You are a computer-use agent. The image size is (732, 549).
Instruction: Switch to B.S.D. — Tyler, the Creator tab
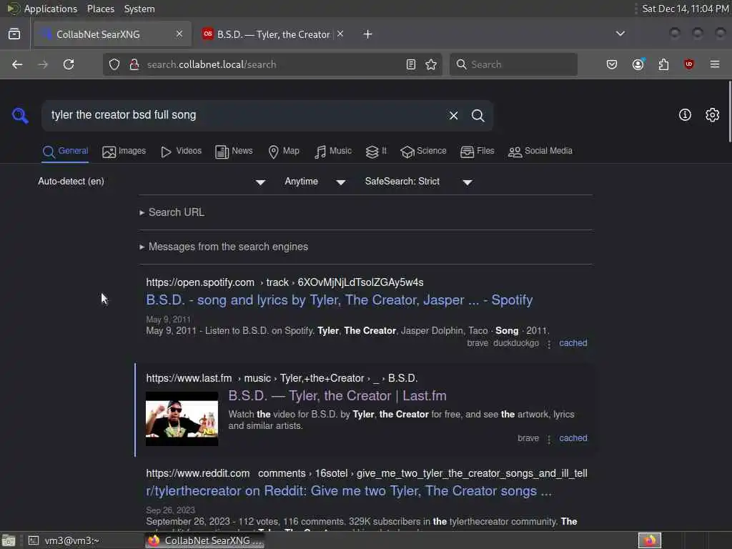[x=273, y=34]
